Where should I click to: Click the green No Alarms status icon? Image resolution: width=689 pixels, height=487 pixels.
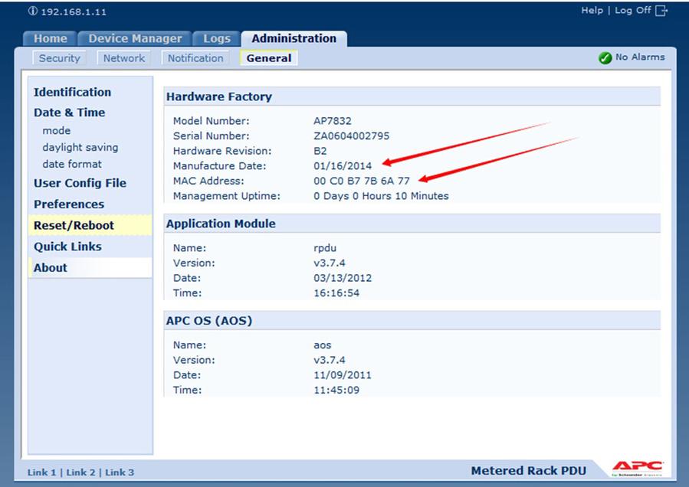605,57
